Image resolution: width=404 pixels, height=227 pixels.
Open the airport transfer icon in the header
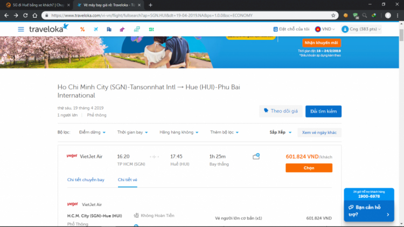tap(137, 30)
